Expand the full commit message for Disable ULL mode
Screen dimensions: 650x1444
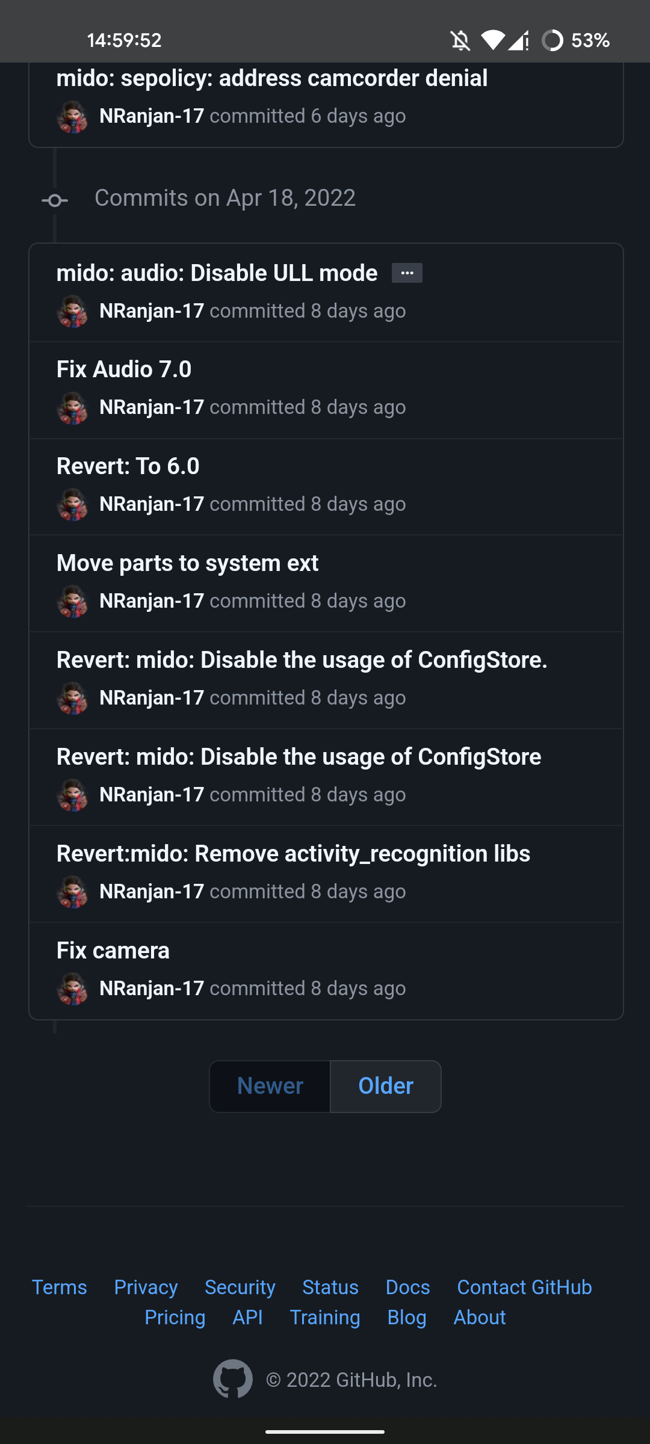407,273
